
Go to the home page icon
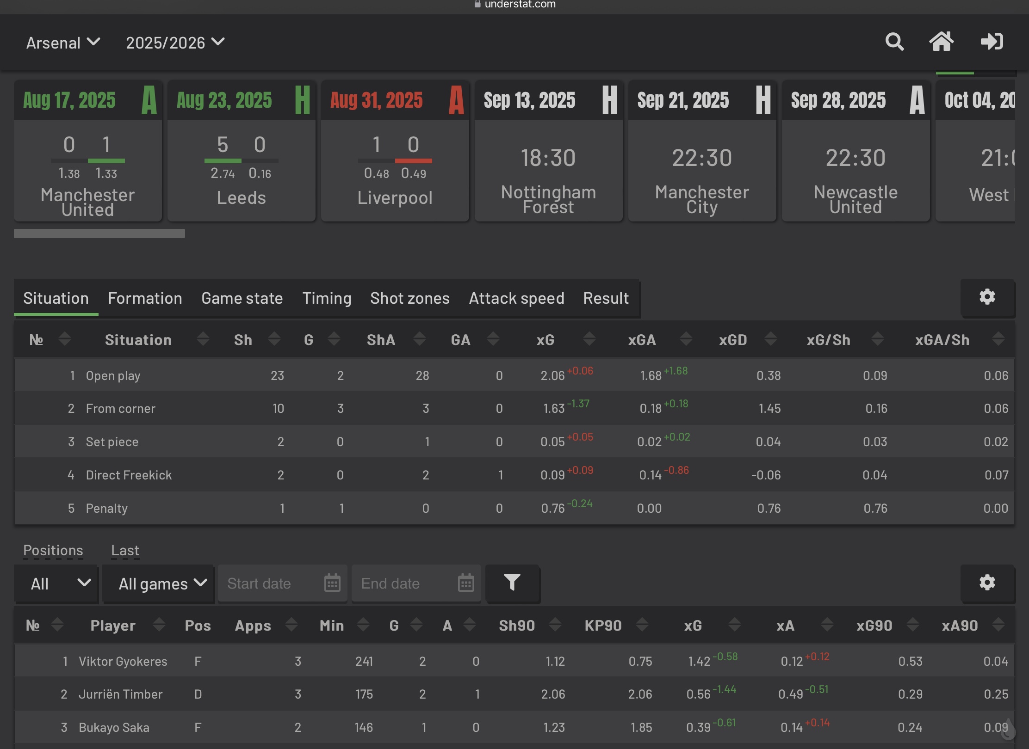[941, 42]
